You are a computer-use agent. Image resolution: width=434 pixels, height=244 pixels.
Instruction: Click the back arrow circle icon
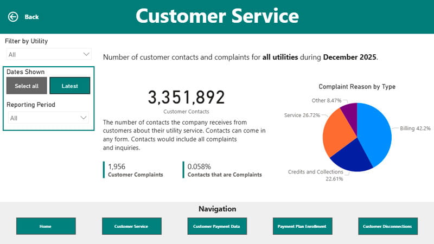point(13,17)
